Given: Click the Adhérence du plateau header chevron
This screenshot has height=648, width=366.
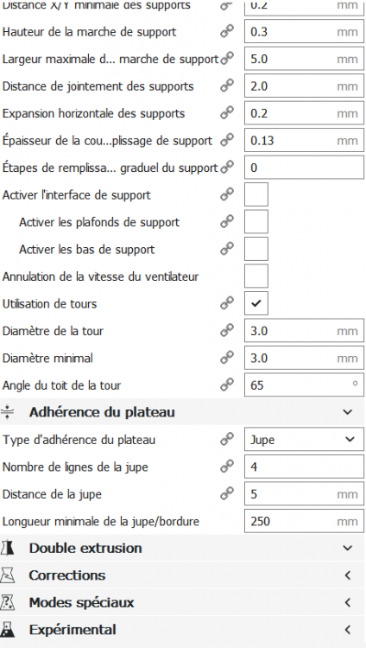Looking at the screenshot, I should tap(348, 412).
